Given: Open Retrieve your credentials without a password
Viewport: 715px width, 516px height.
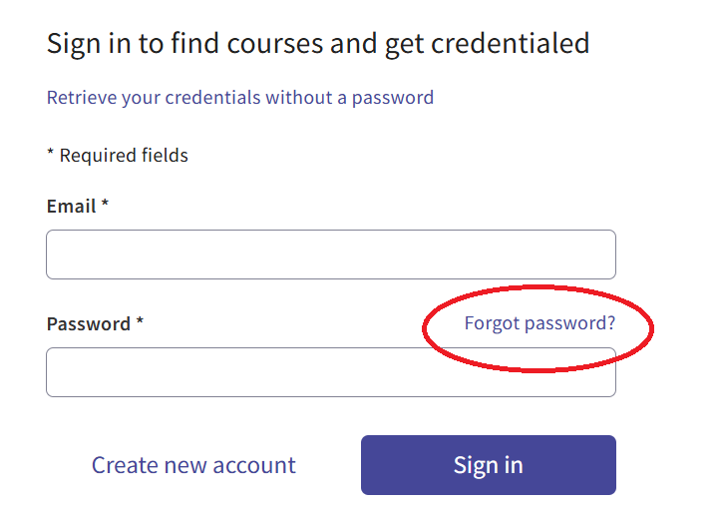Looking at the screenshot, I should pos(239,98).
